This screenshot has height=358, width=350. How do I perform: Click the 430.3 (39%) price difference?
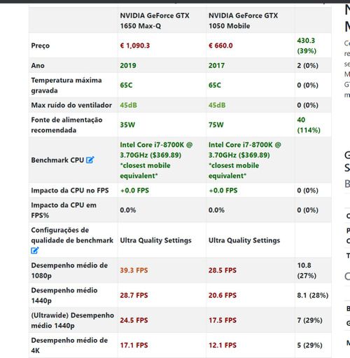click(307, 46)
